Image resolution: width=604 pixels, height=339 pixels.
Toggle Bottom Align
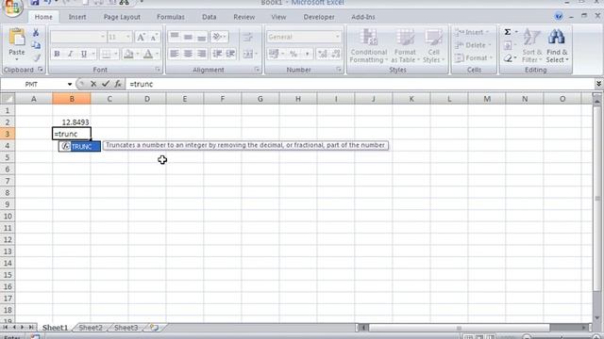(x=201, y=37)
